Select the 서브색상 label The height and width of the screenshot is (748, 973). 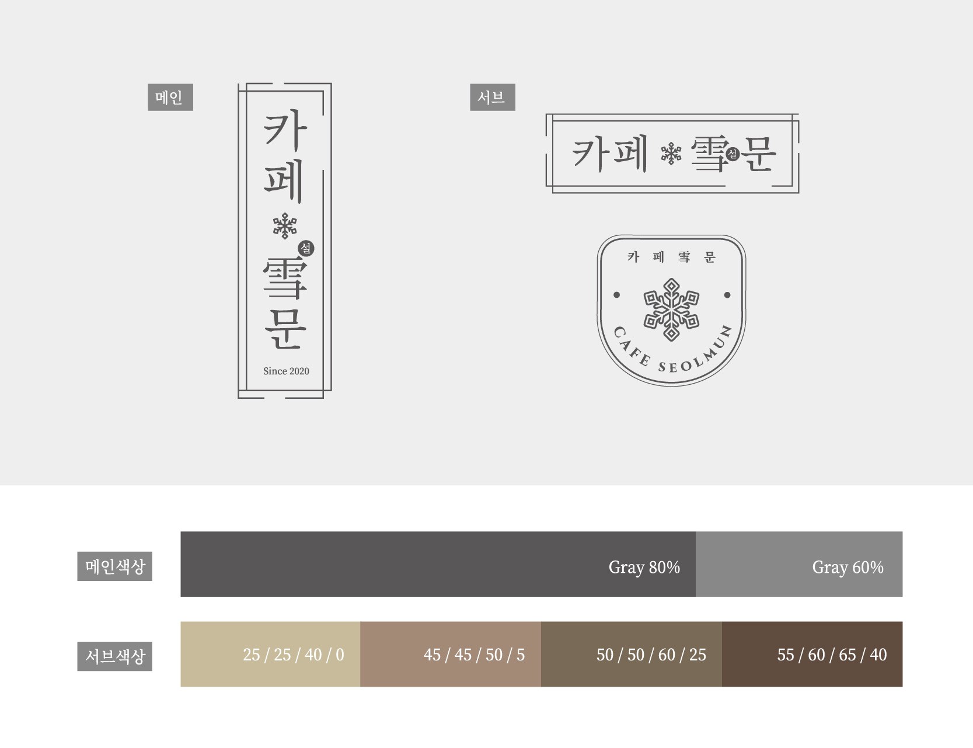[114, 656]
